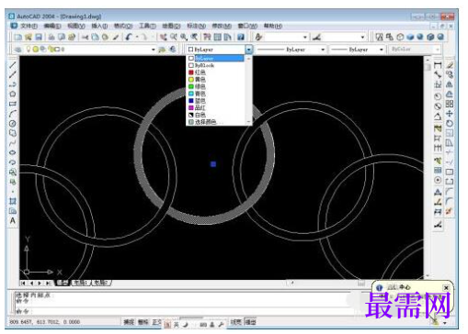Click the Plot print icon

(x=51, y=37)
